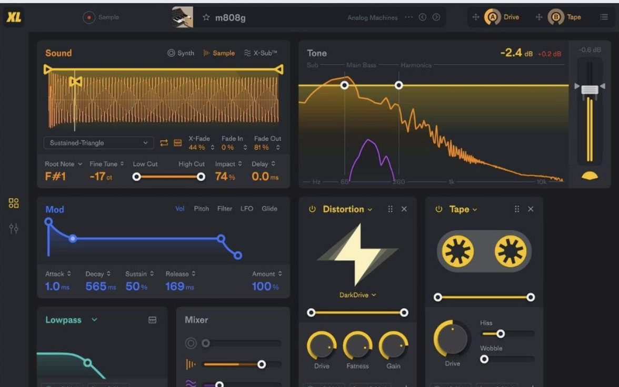The height and width of the screenshot is (387, 619).
Task: Click the yellow dome icon below fader
Action: click(590, 176)
